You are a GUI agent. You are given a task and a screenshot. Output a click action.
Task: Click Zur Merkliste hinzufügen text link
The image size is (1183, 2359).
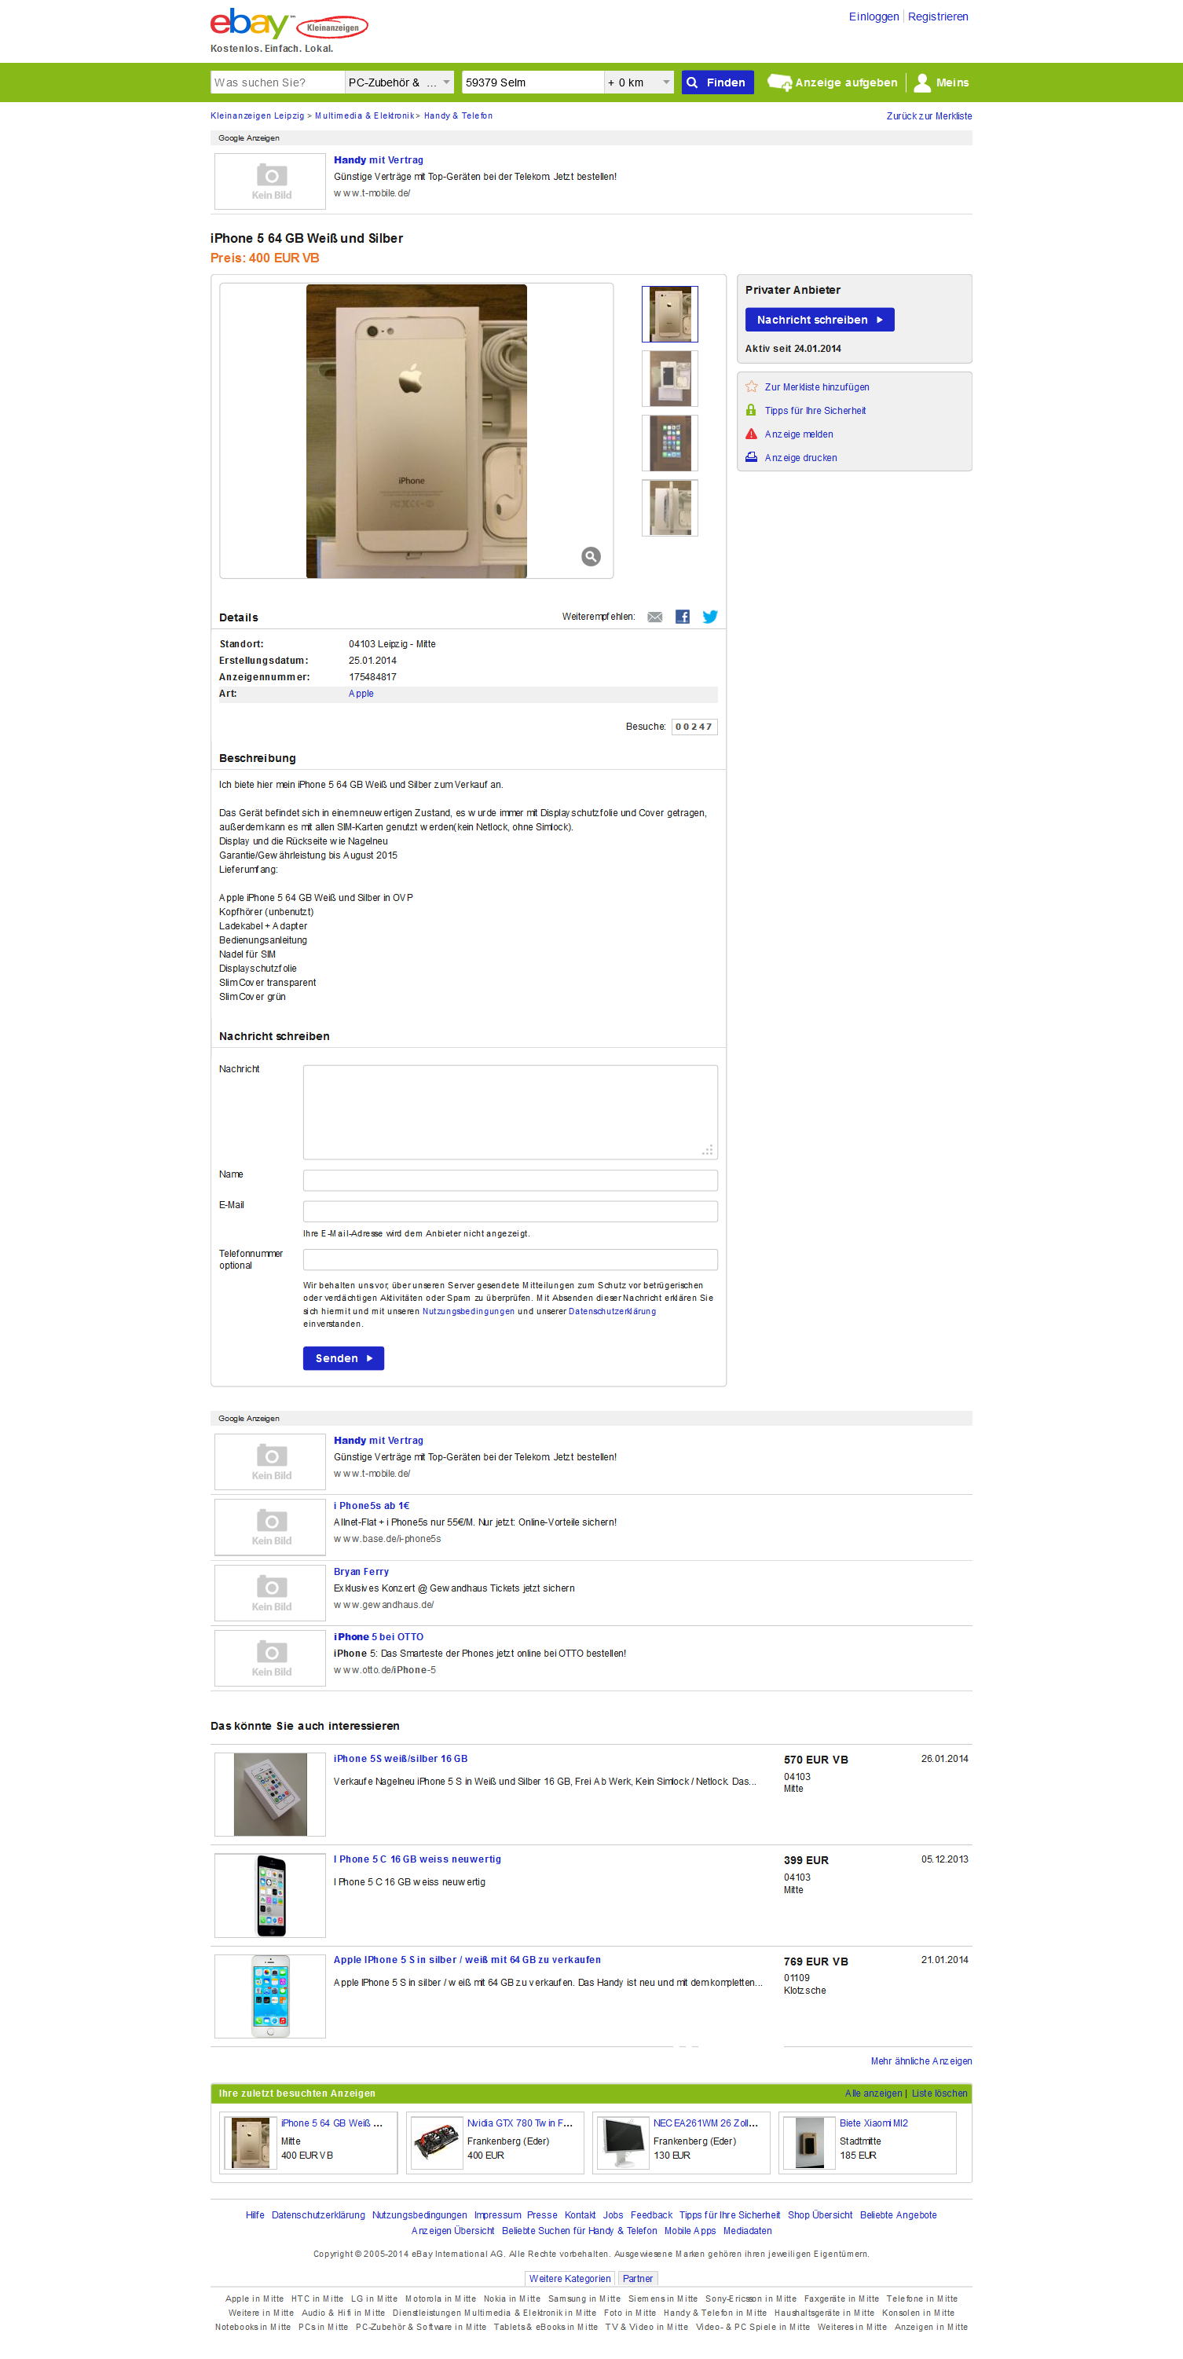coord(817,387)
